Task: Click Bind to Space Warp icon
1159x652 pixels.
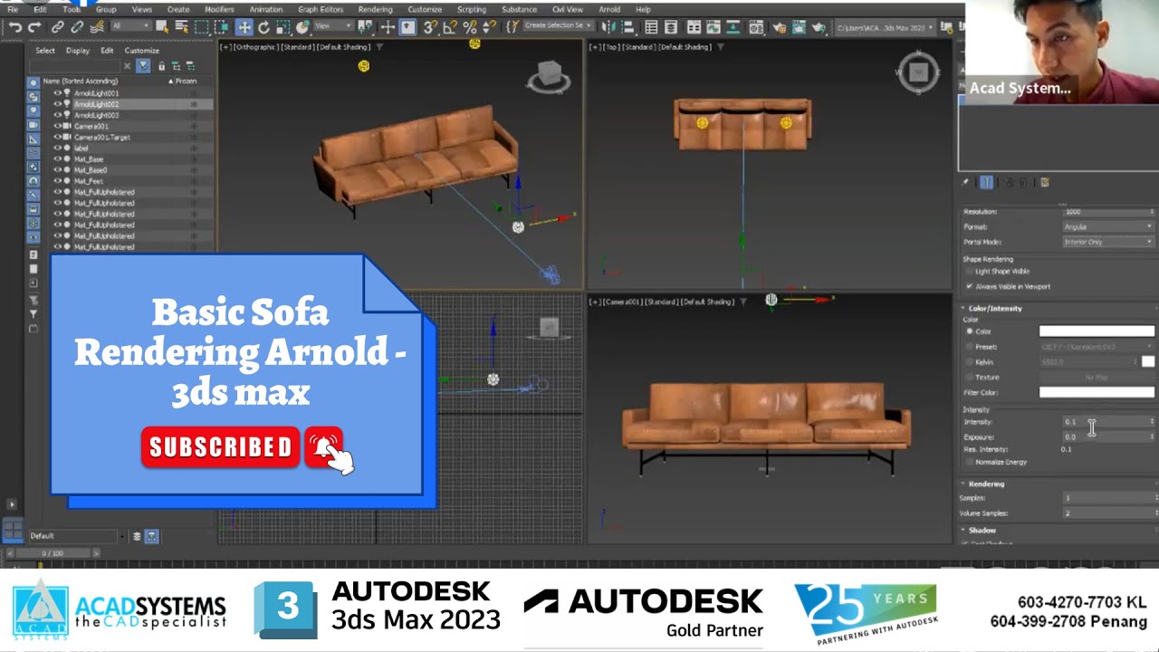Action: (98, 27)
